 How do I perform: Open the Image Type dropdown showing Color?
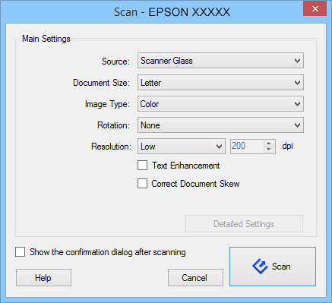tap(220, 104)
